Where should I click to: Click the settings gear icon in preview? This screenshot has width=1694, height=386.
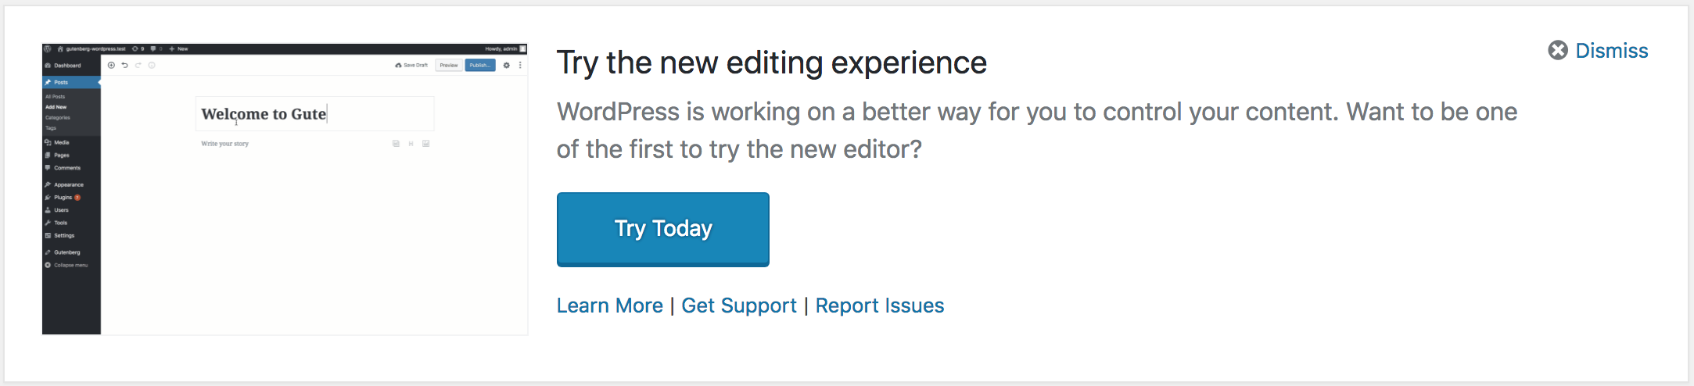pyautogui.click(x=506, y=65)
